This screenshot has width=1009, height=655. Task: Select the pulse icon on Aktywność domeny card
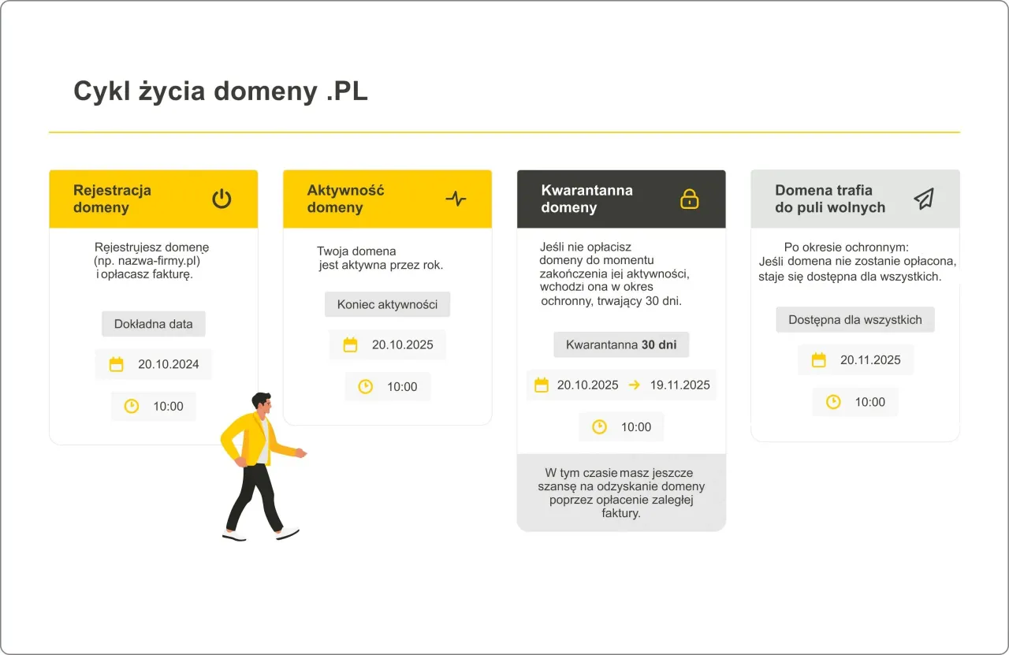[x=456, y=199]
